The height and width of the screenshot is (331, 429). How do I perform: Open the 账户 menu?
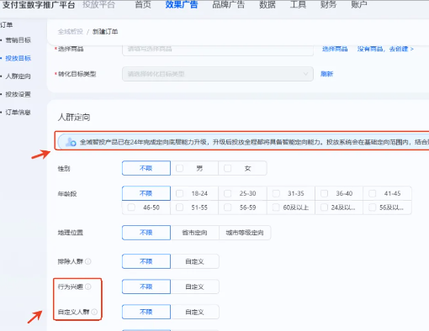[359, 4]
